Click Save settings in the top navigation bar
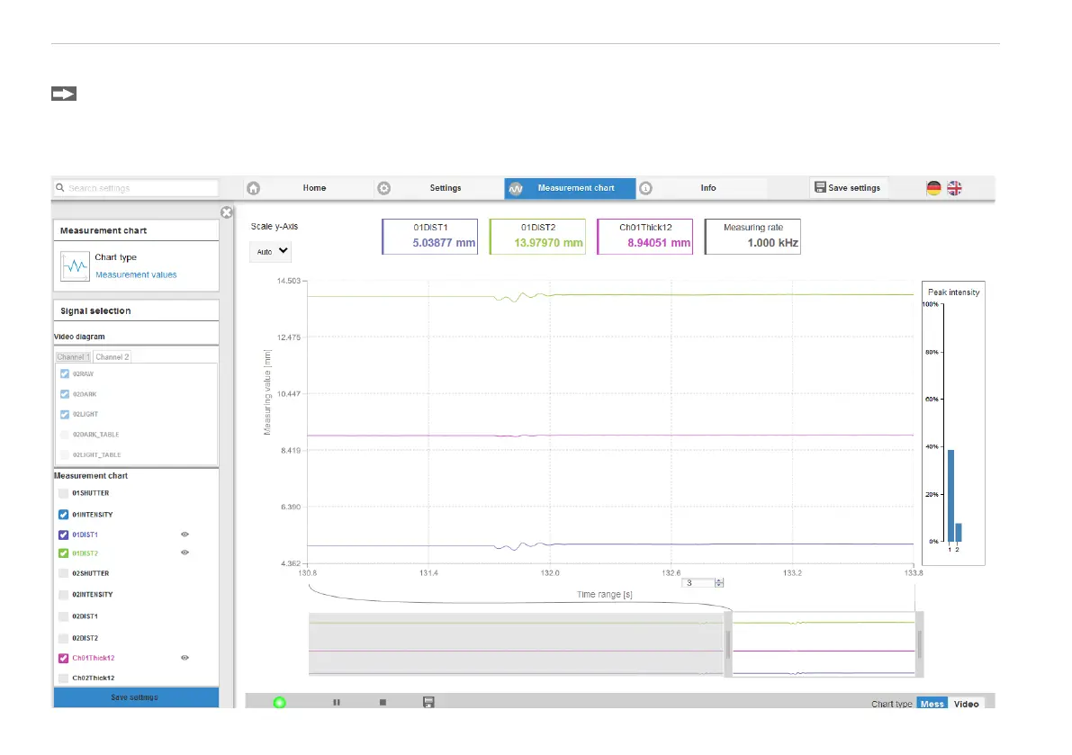This screenshot has height=755, width=1072. (848, 188)
